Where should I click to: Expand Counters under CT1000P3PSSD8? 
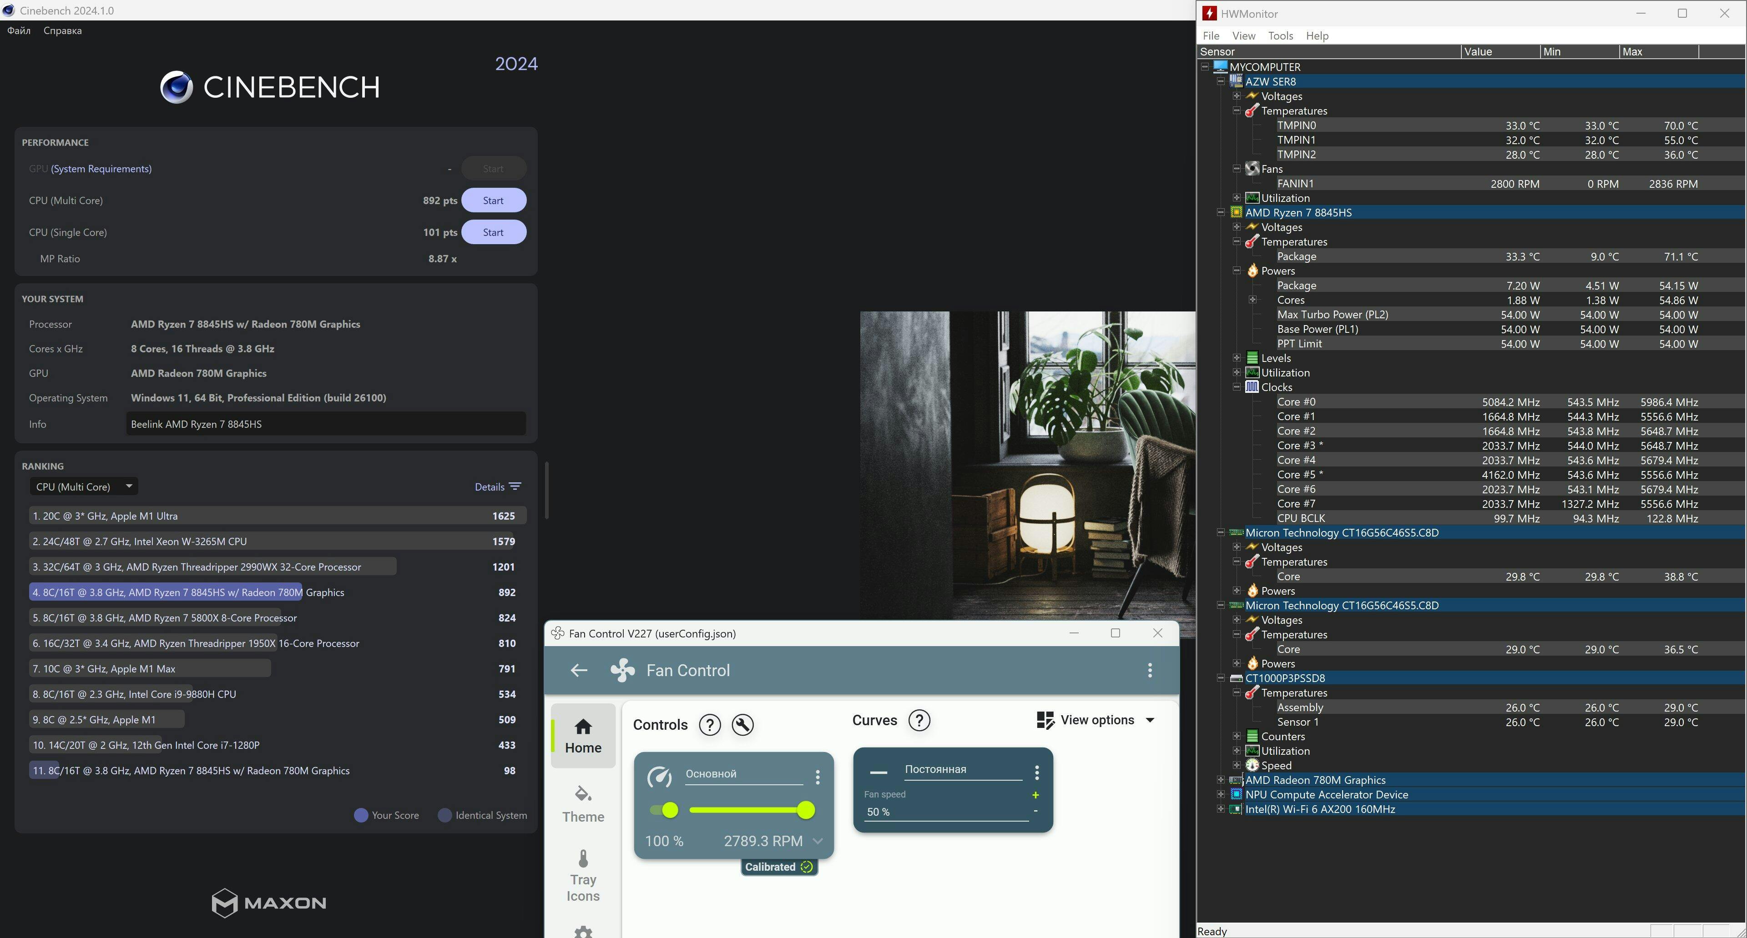1237,737
